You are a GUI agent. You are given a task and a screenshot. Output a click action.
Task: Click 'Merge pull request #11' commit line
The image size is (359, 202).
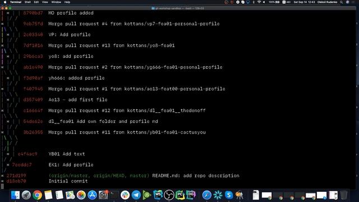coord(127,132)
